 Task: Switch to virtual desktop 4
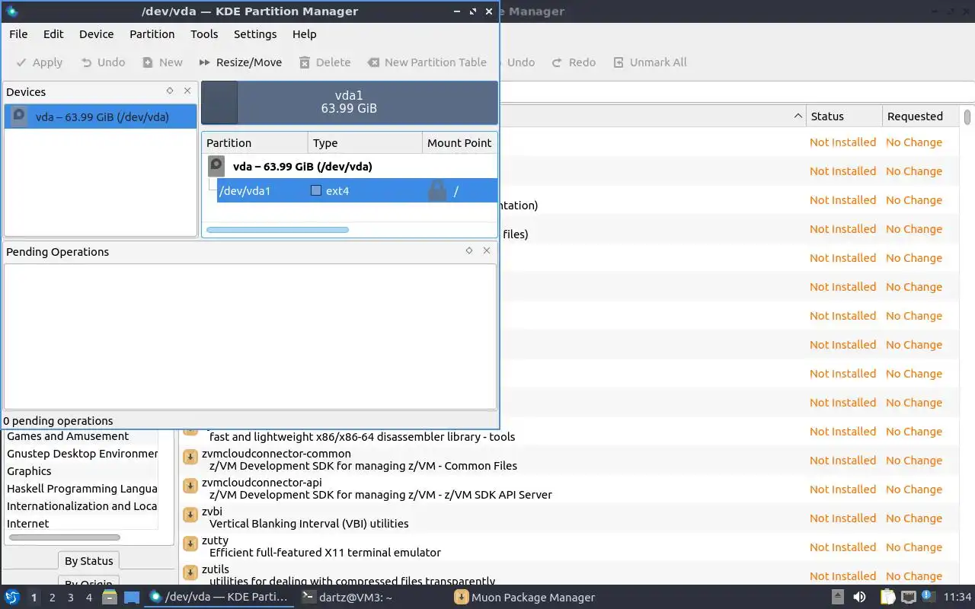(x=89, y=598)
